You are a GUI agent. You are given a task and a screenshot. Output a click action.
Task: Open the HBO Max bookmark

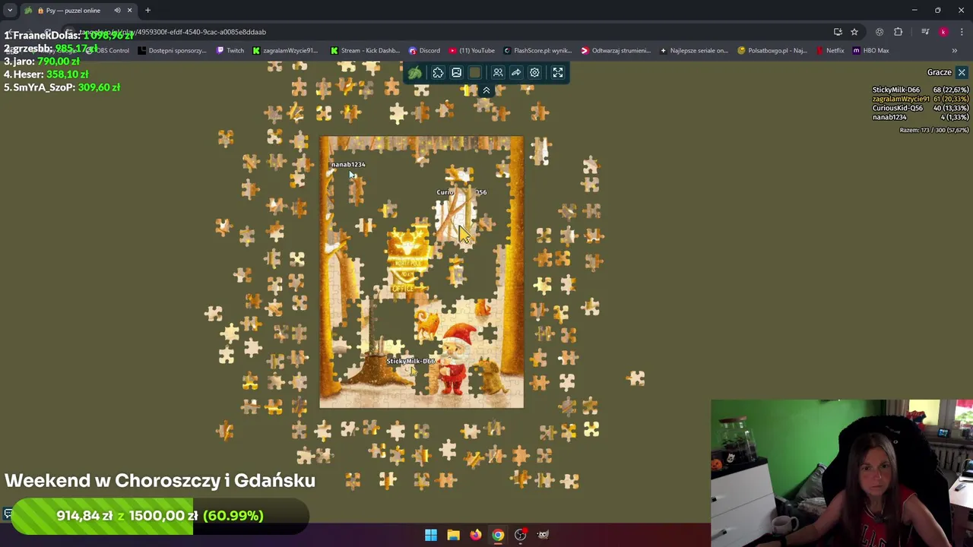click(870, 50)
